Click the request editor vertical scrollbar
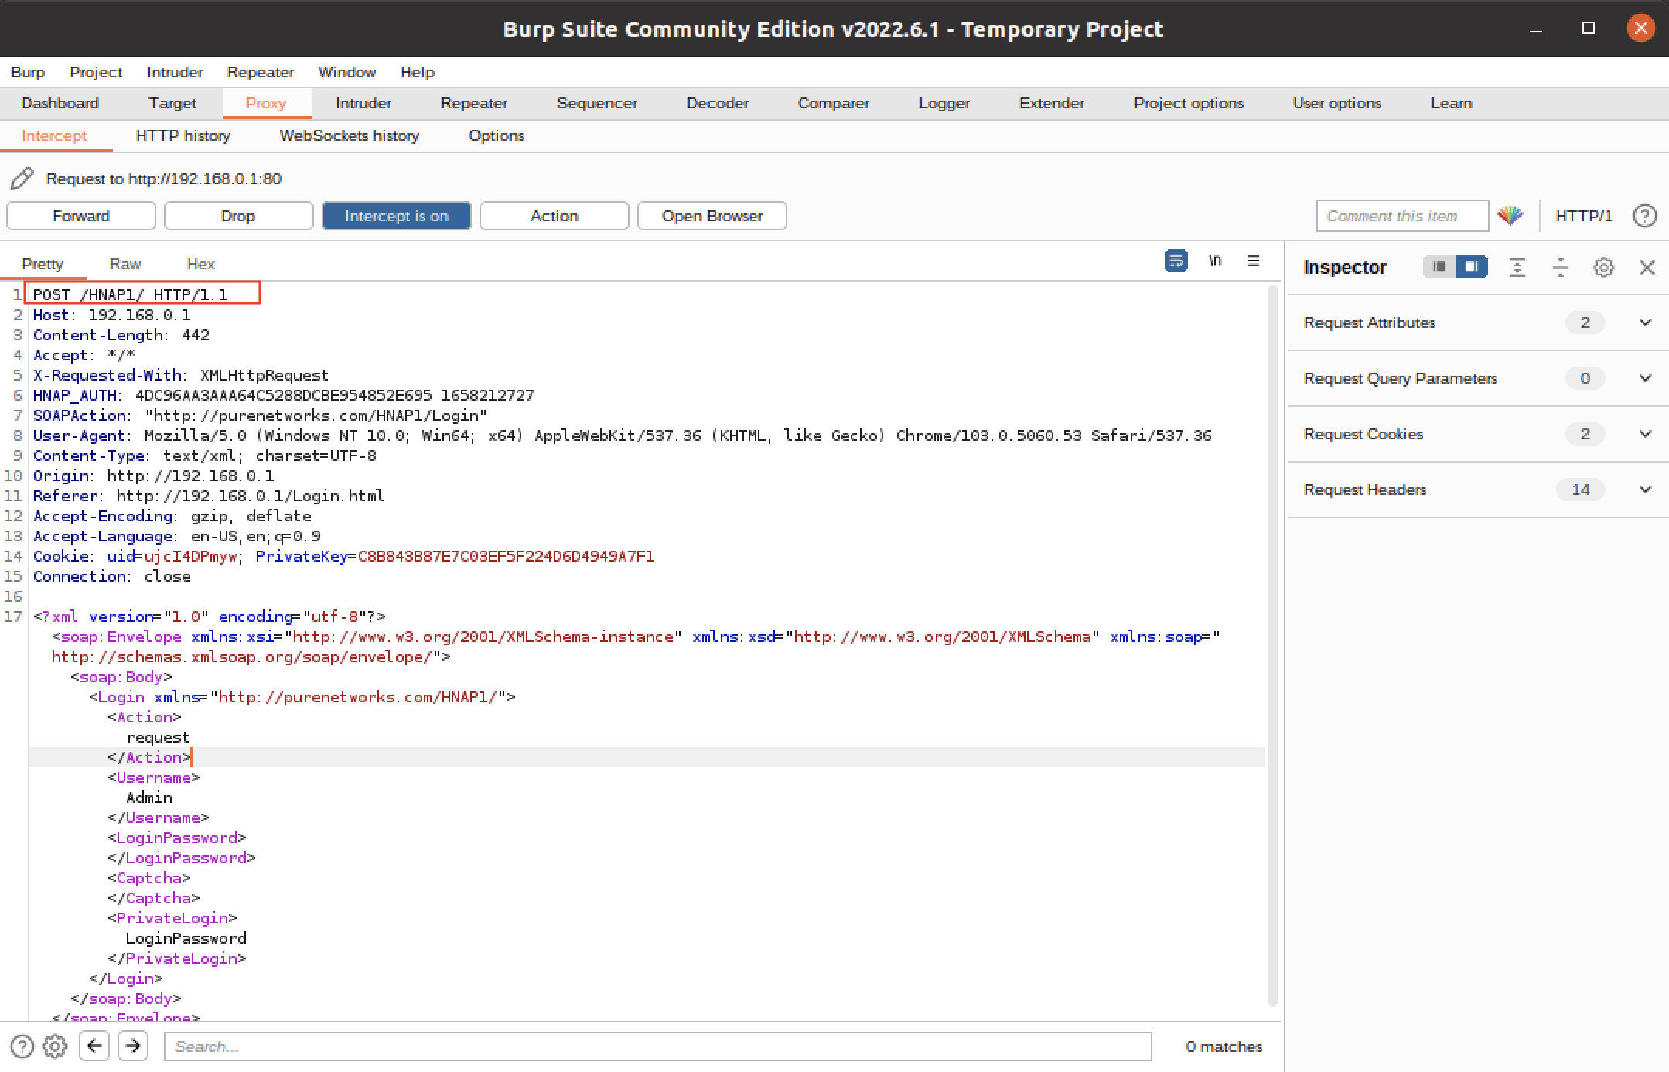Viewport: 1669px width, 1072px height. (x=1272, y=646)
